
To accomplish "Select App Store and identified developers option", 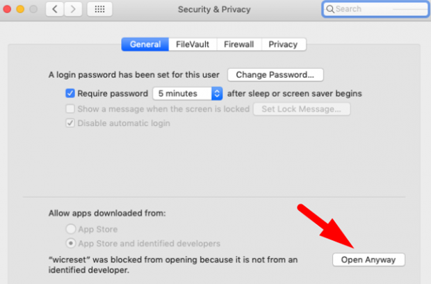I will coord(71,243).
